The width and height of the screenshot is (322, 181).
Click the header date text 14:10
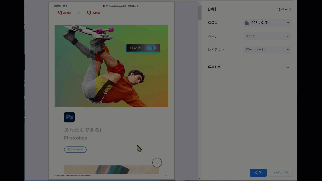coord(60,6)
